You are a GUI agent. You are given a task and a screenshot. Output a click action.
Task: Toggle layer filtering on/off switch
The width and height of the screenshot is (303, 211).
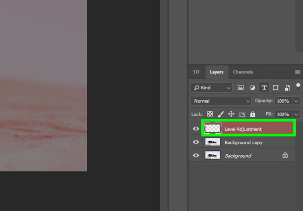click(x=298, y=87)
